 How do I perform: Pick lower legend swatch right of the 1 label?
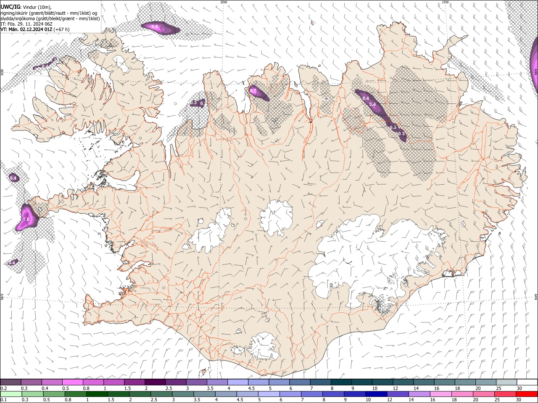click(97, 394)
